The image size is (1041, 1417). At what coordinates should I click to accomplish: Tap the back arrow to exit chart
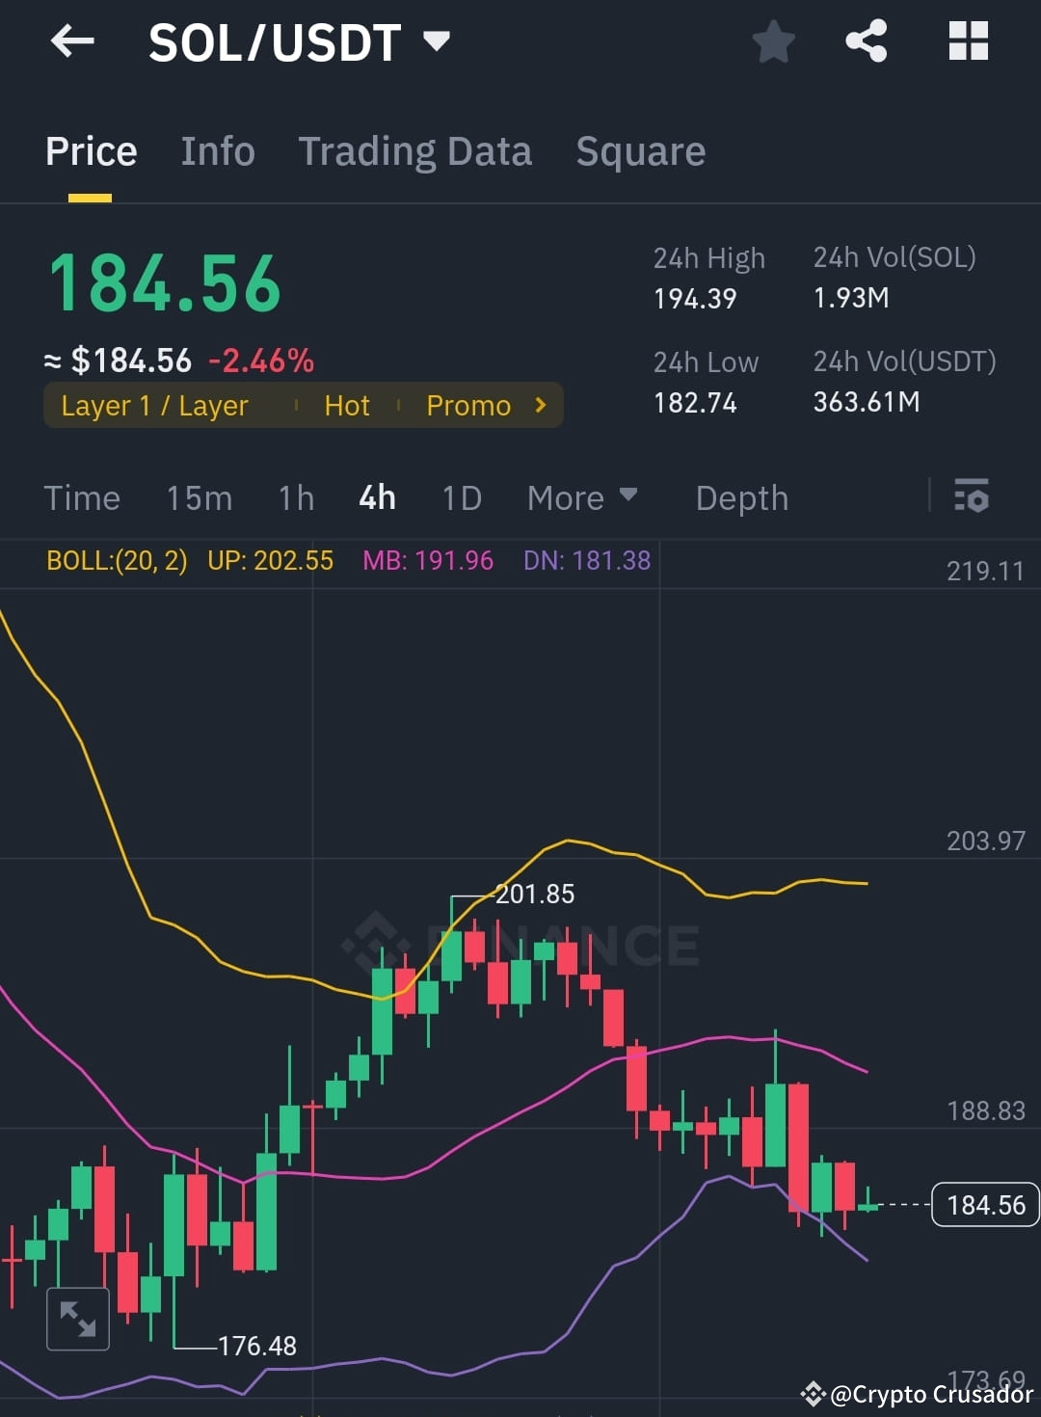pos(70,40)
